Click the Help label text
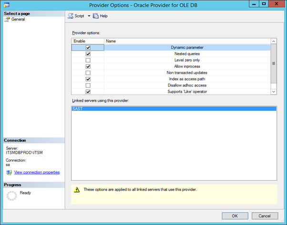This screenshot has height=225, width=287. tap(103, 16)
